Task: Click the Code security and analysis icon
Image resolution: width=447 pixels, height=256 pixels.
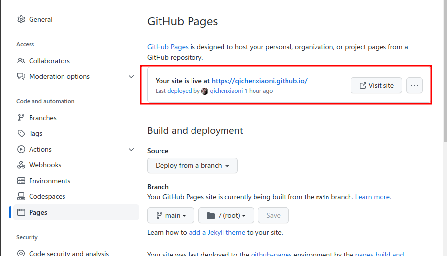Action: pyautogui.click(x=21, y=253)
